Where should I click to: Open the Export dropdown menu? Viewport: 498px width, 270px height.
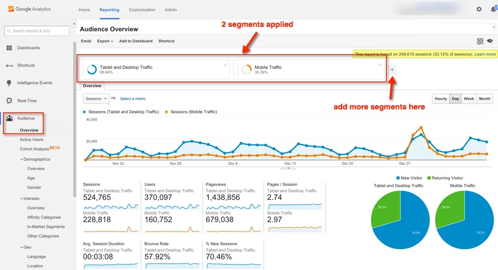click(104, 41)
